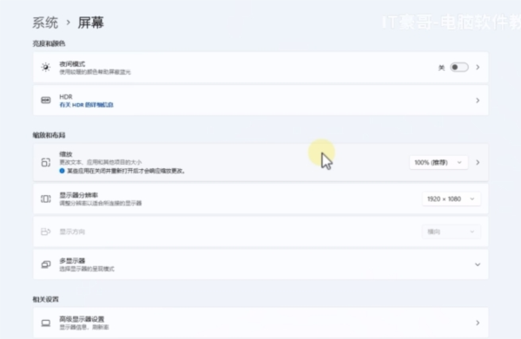Click the 显示器分辨率 row title
521x339 pixels.
click(x=78, y=195)
